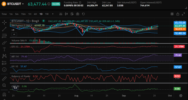Screen dimensions: 188x100
Task: Click the share chart icon
Action: point(178,14)
